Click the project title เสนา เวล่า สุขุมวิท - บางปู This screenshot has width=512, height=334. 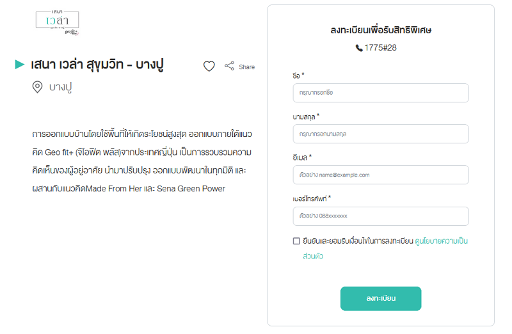pyautogui.click(x=97, y=65)
